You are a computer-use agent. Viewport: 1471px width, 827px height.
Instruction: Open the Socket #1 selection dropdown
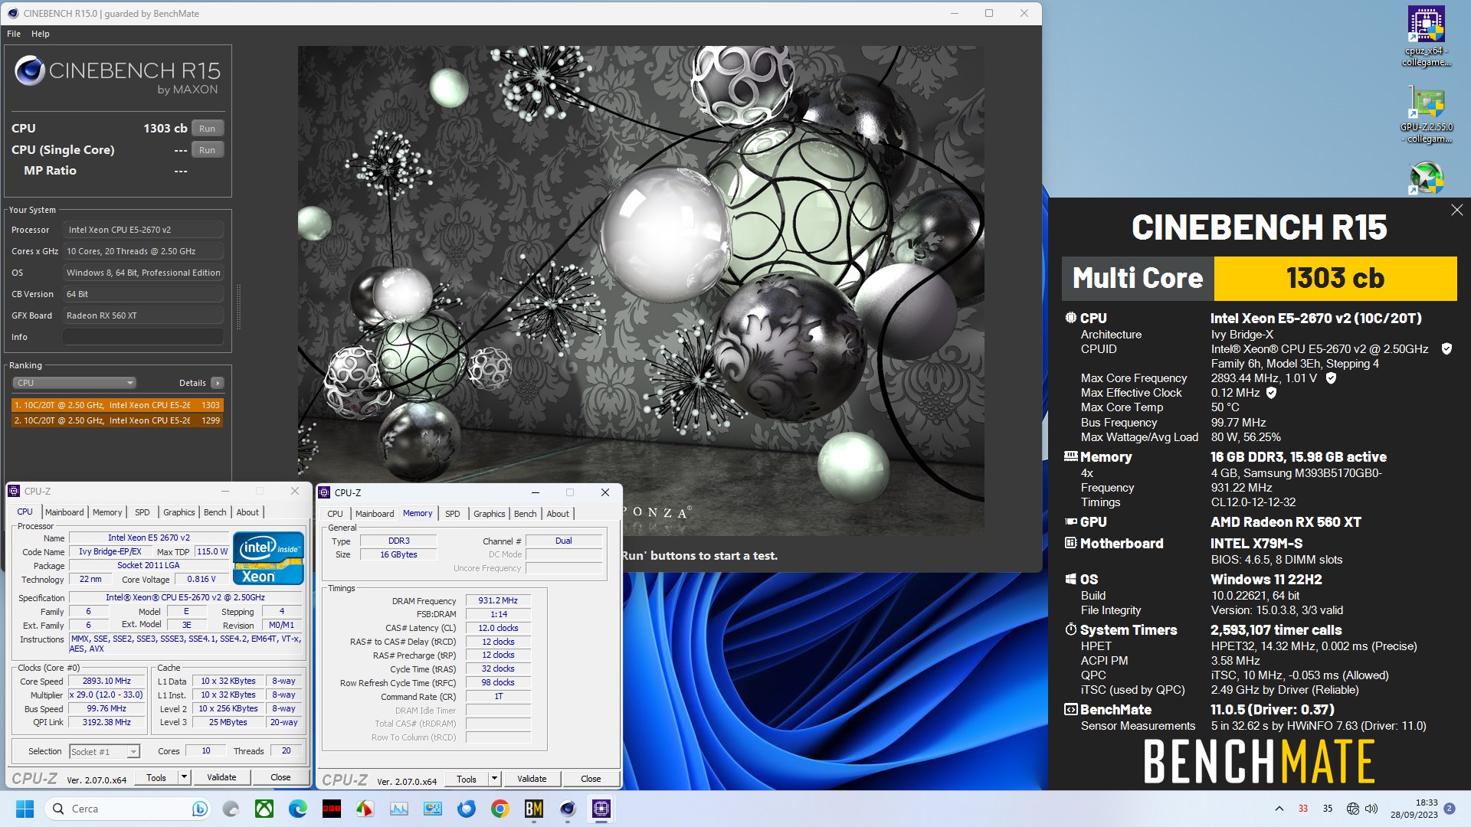click(105, 752)
